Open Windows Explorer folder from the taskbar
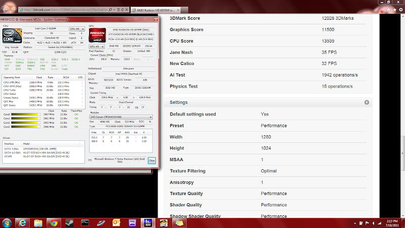Screen dimensions: 405x228 pos(38,223)
